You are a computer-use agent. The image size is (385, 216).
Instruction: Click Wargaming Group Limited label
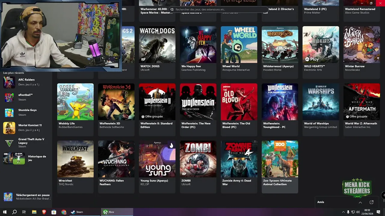(320, 127)
